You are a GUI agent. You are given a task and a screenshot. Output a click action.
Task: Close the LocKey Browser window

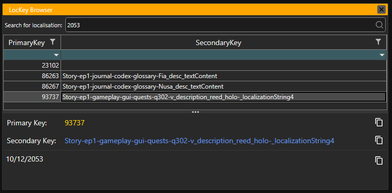click(381, 10)
